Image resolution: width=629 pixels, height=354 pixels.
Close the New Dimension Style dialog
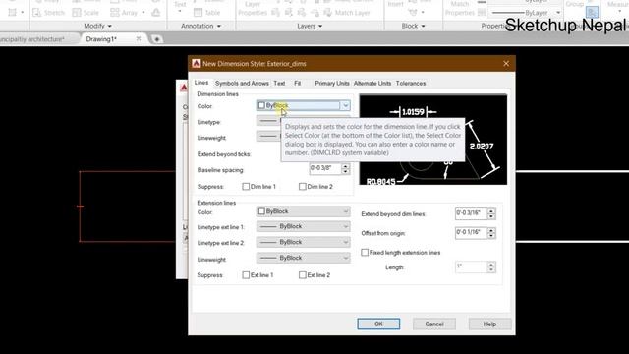(506, 63)
